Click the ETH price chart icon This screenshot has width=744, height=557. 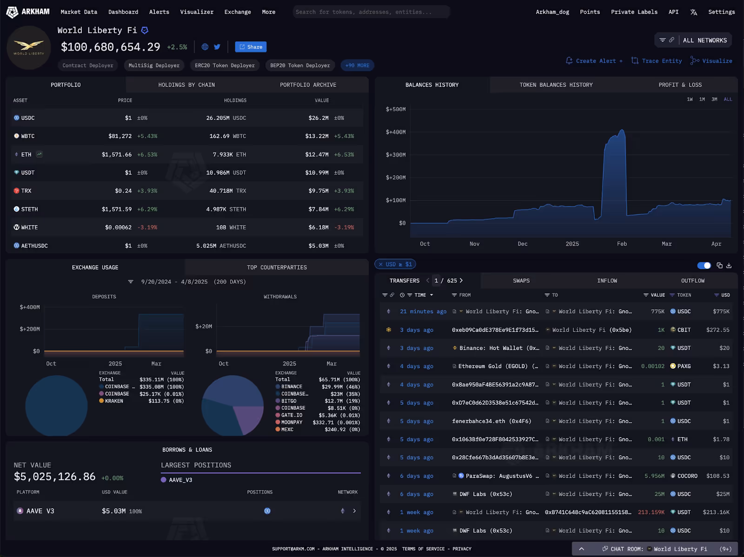(x=40, y=154)
